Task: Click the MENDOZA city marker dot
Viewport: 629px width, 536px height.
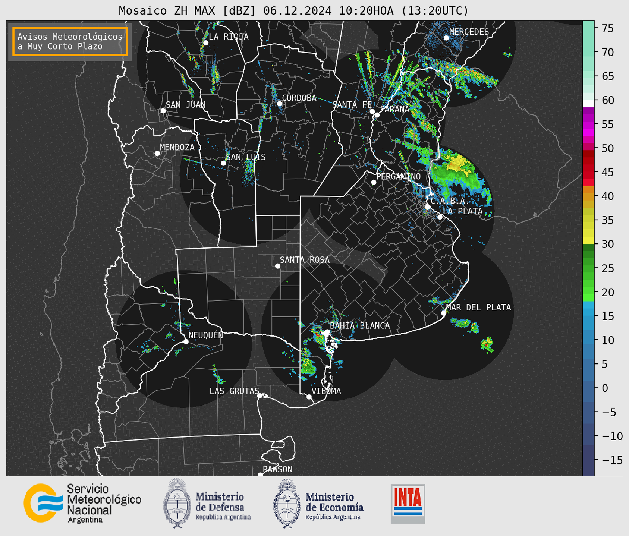Action: click(157, 154)
